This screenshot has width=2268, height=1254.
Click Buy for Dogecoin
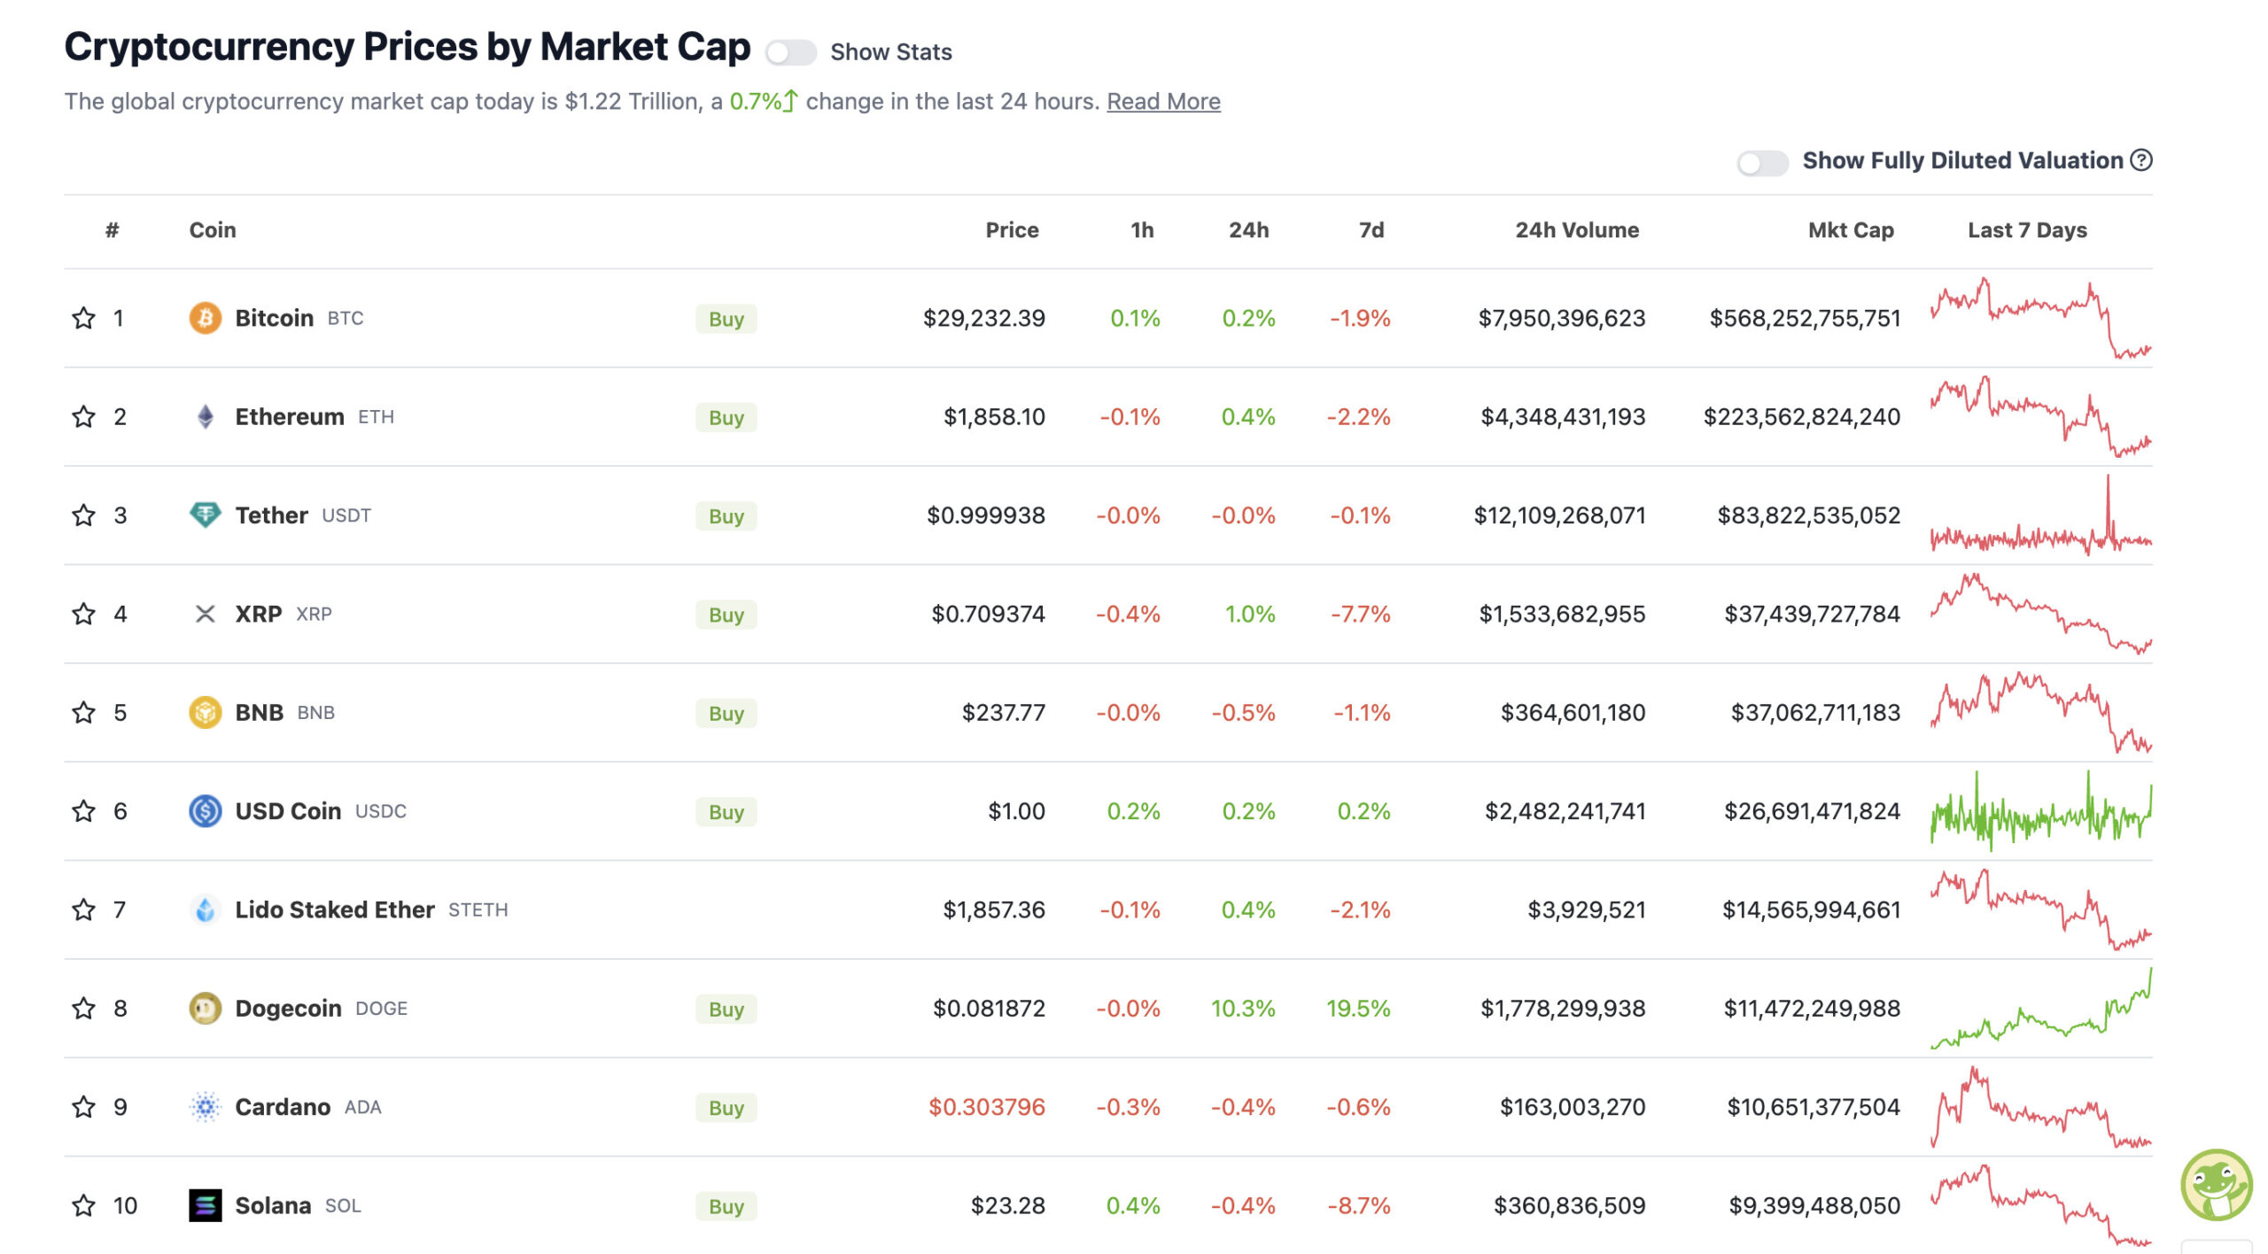[726, 1010]
